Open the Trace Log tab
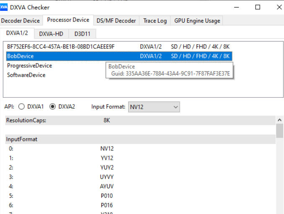The width and height of the screenshot is (284, 214). click(155, 21)
